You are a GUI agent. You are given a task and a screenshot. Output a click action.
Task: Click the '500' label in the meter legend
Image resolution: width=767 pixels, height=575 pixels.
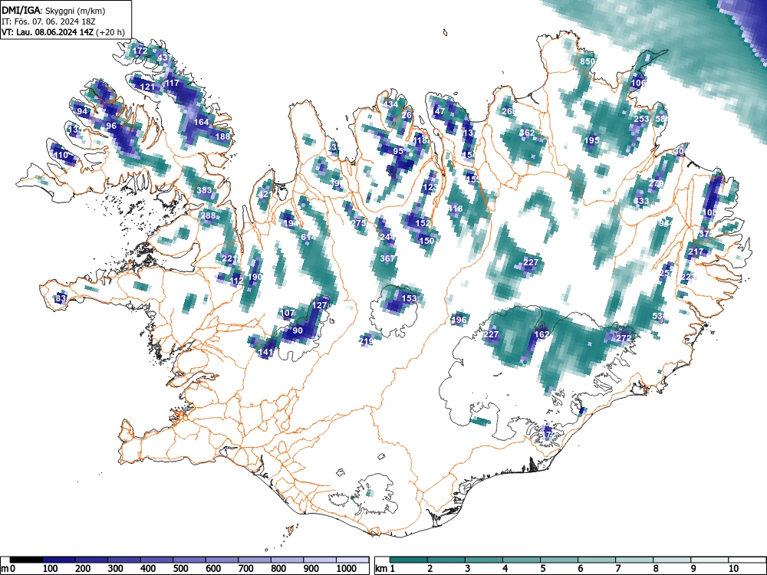181,568
